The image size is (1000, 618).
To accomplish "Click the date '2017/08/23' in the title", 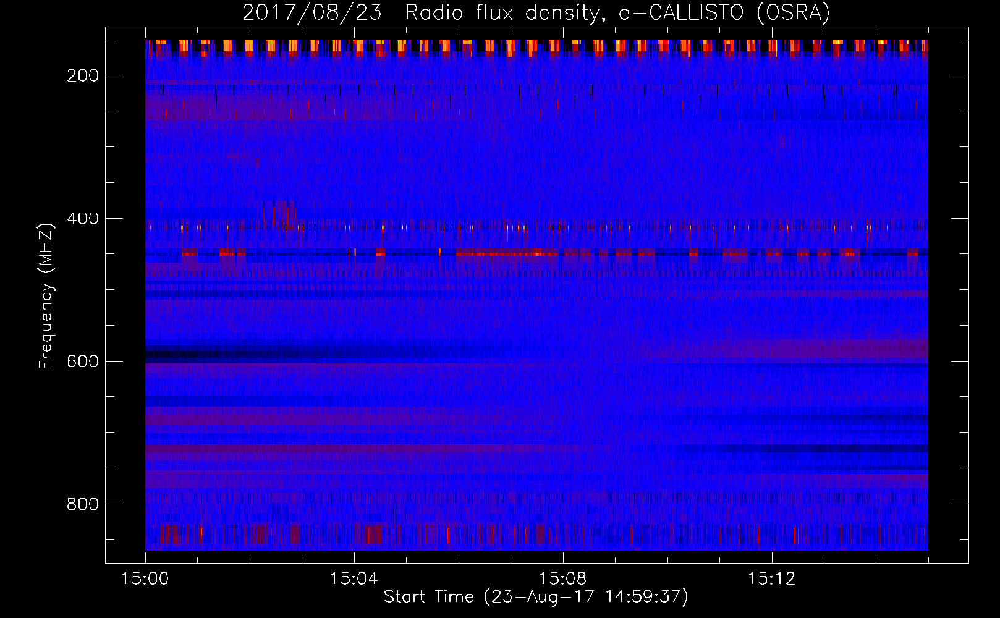I will click(x=312, y=12).
